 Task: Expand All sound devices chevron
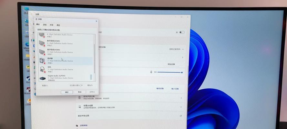[181, 98]
